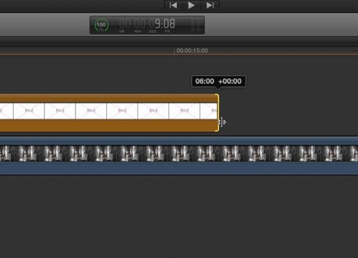
Task: Click the trim cursor icon beside the clip edge
Action: click(x=222, y=122)
